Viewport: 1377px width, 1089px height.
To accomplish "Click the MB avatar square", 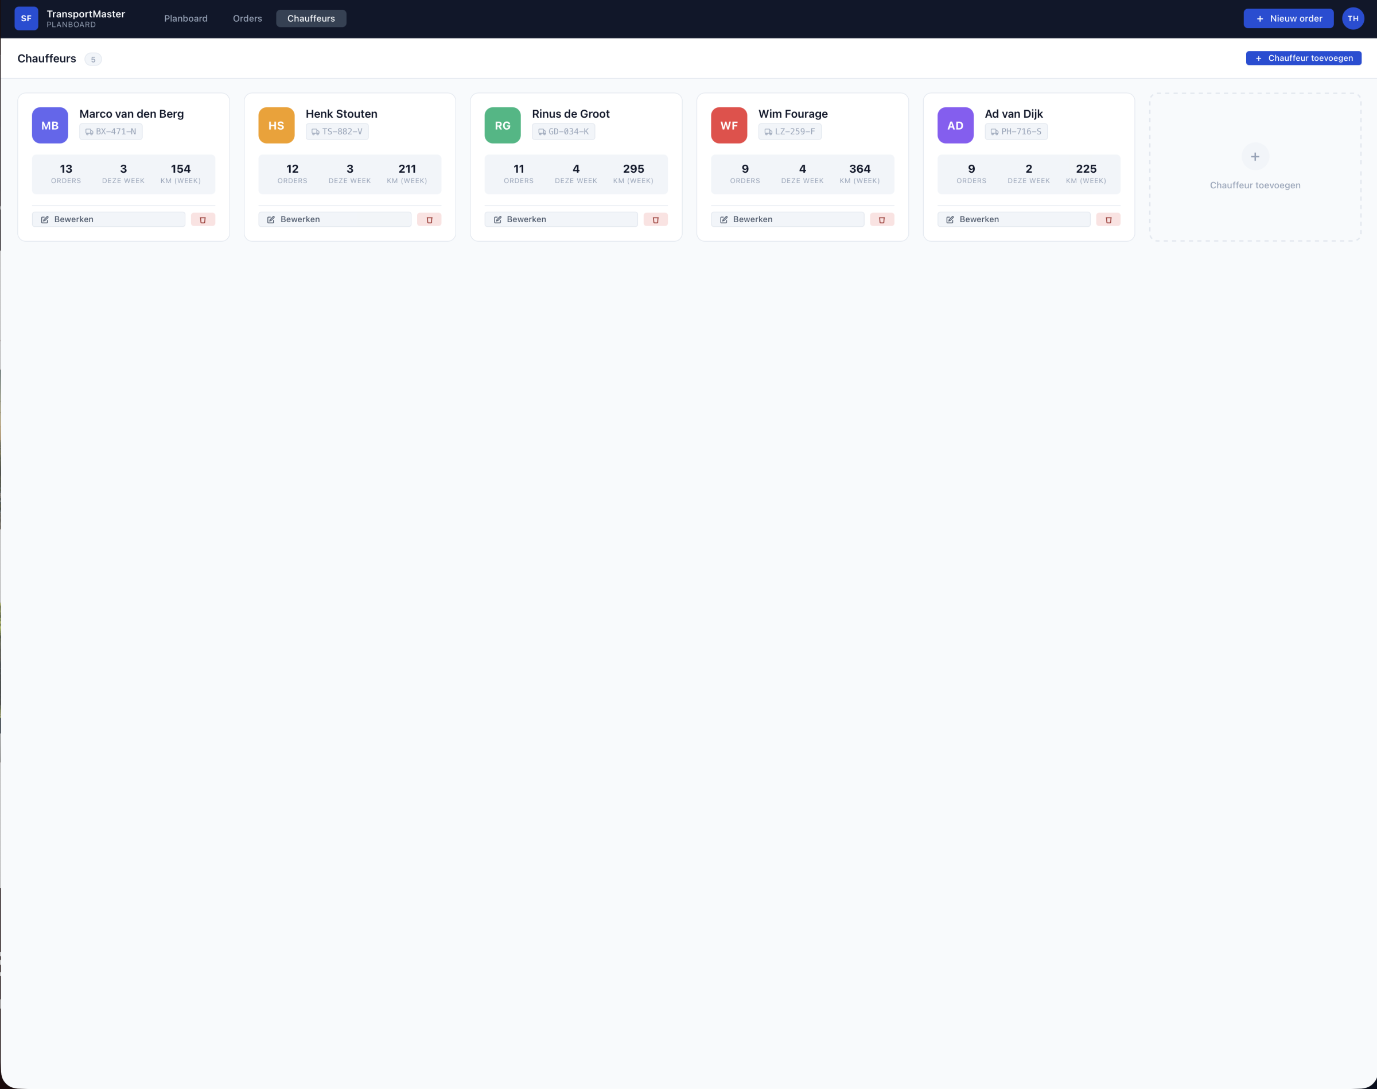I will point(49,125).
